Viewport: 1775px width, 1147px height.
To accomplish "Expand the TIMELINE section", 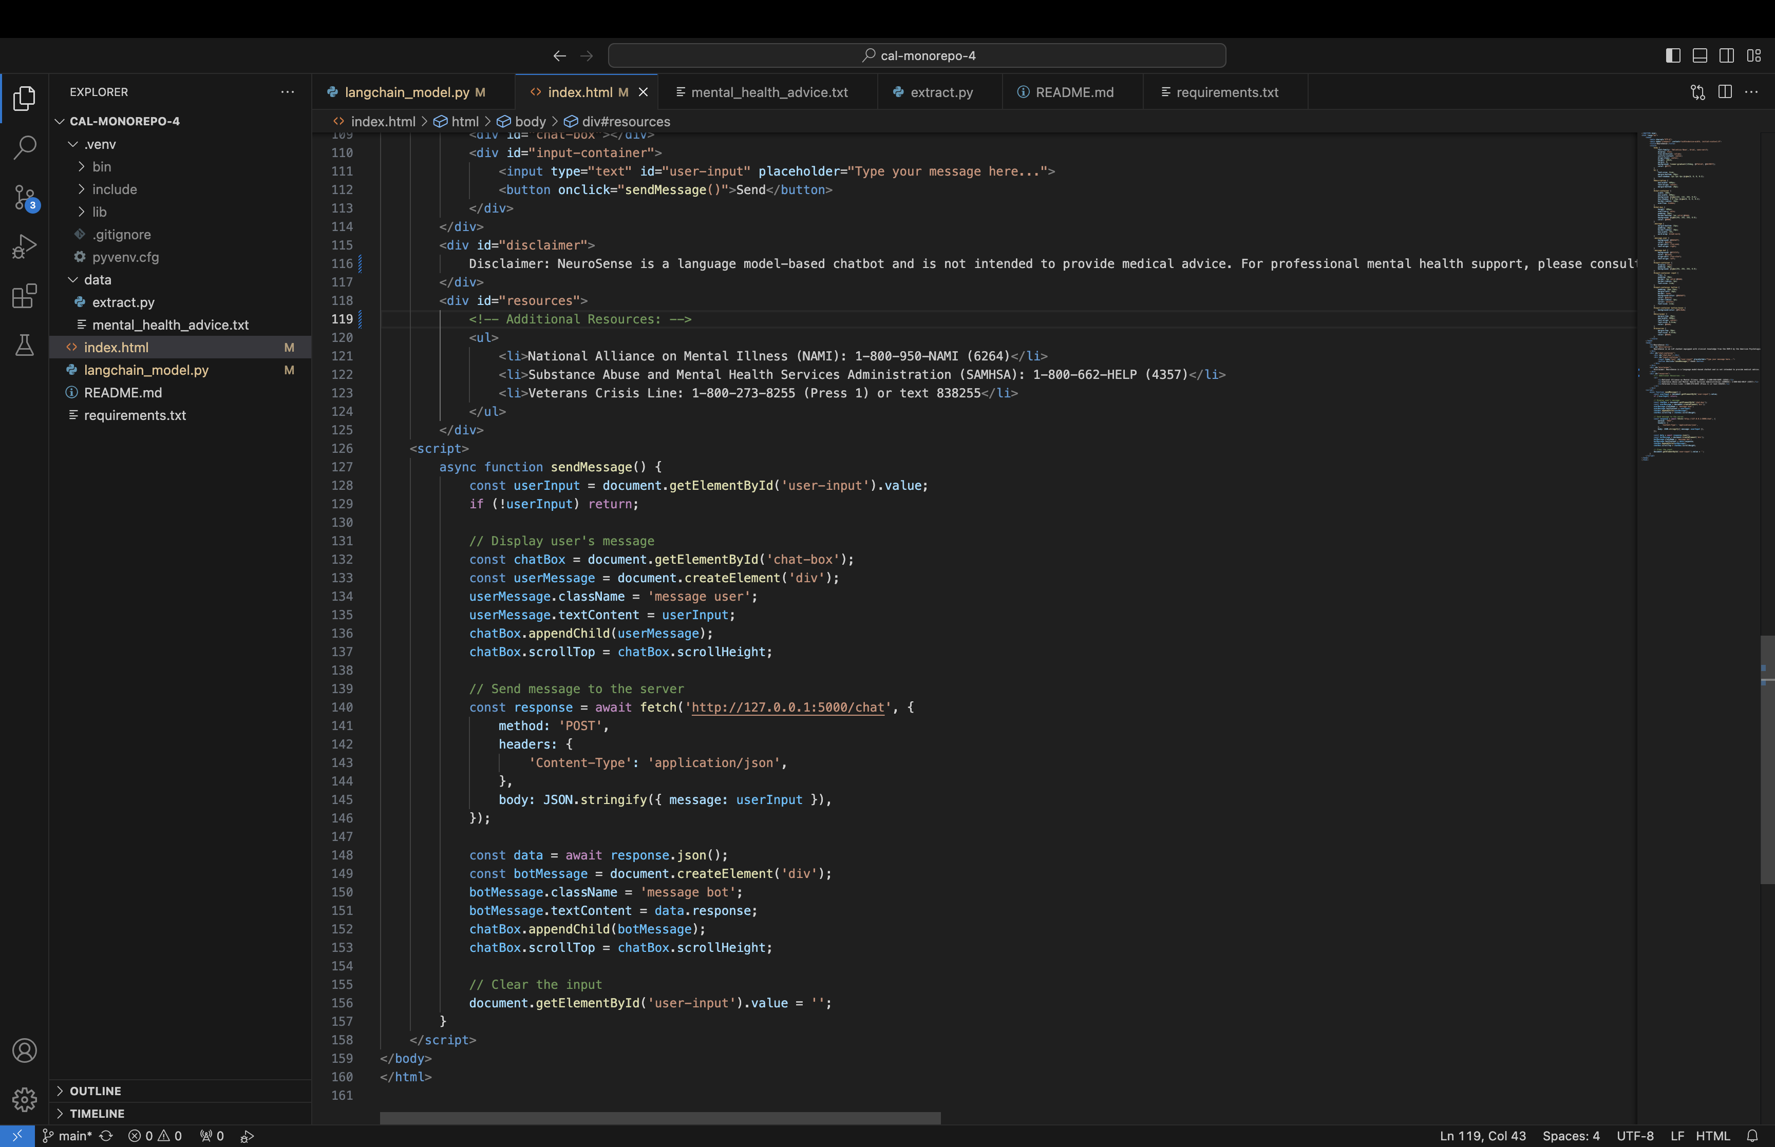I will pos(97,1113).
